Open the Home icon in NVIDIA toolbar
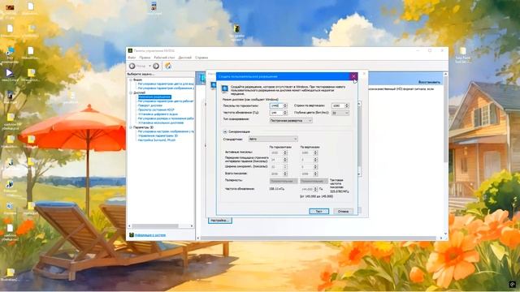Viewport: 520px width, 292px height. 168,66
